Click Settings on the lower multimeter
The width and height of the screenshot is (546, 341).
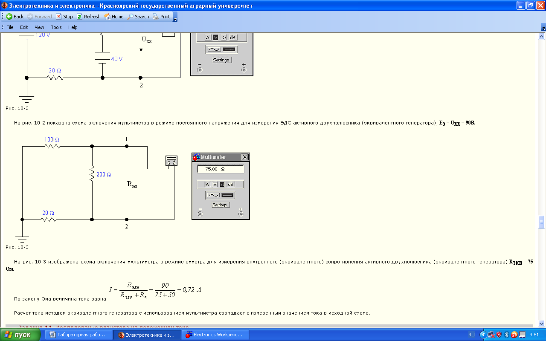point(220,205)
